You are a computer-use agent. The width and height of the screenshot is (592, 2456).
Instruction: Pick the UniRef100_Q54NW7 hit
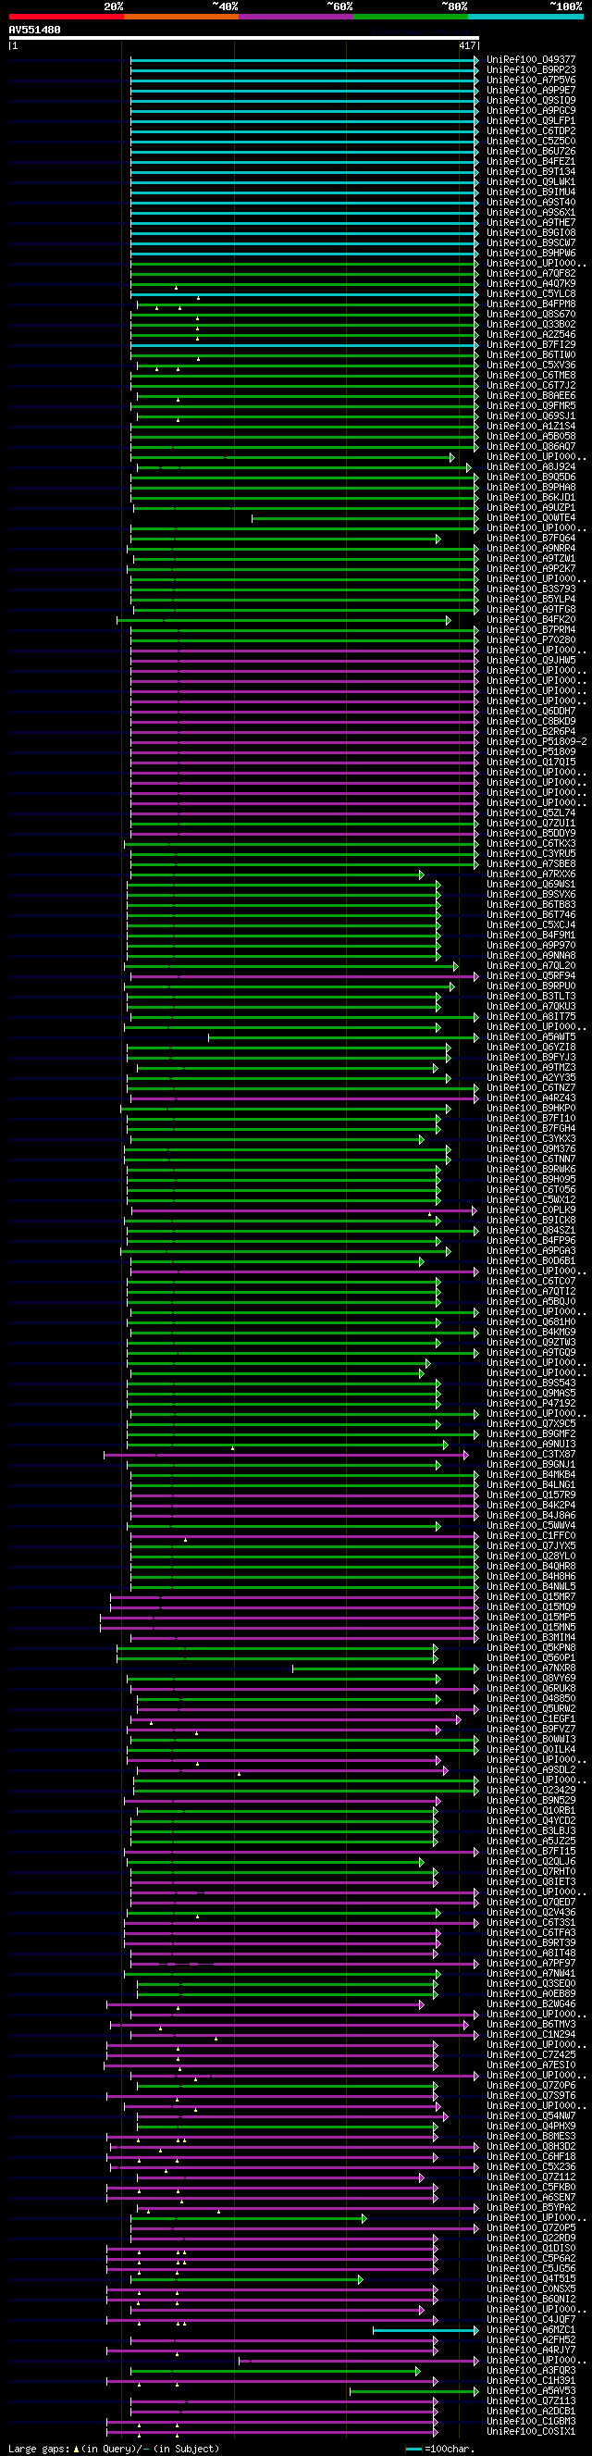tap(531, 2115)
